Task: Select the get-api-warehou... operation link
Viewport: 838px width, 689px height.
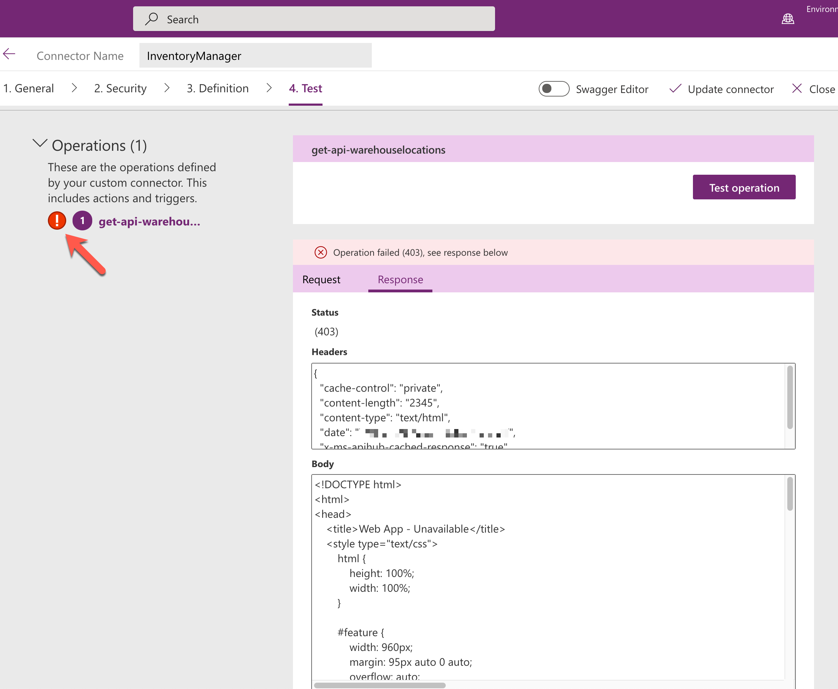Action: [149, 222]
